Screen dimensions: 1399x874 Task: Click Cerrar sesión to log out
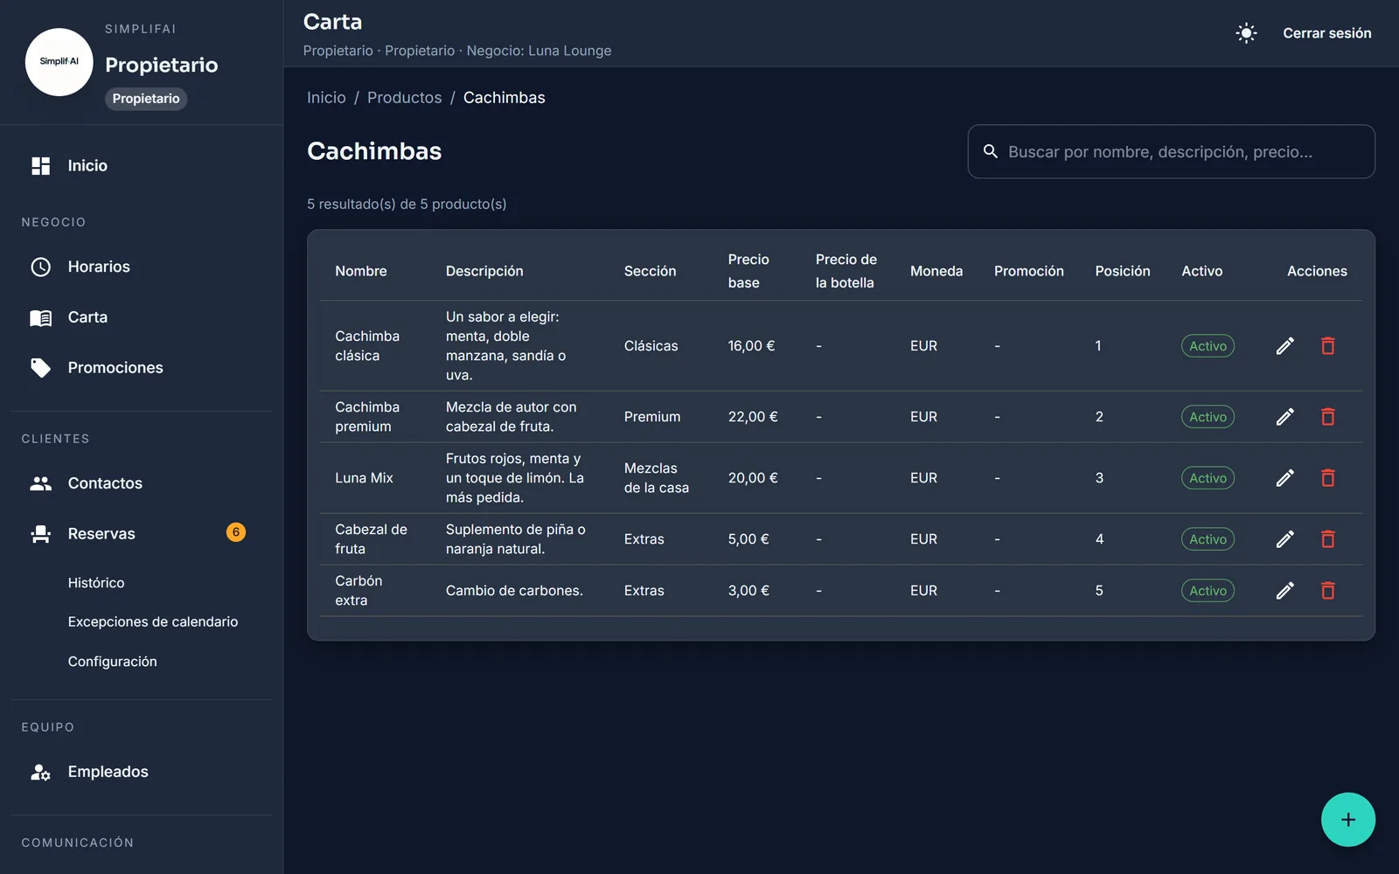pos(1326,33)
